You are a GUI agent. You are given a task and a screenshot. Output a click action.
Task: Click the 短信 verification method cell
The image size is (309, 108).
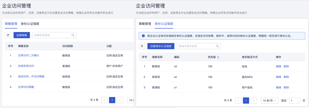[x=244, y=66]
